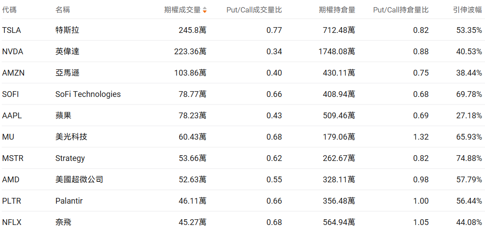Viewport: 485px width, 229px height.
Task: Open the MU ticker symbol
Action: (x=8, y=137)
